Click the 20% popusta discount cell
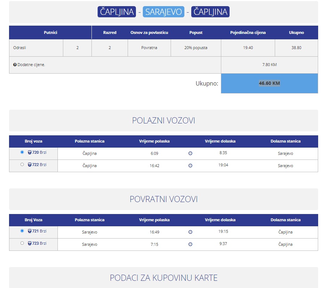Screen dimensions: 329x288 [x=196, y=48]
